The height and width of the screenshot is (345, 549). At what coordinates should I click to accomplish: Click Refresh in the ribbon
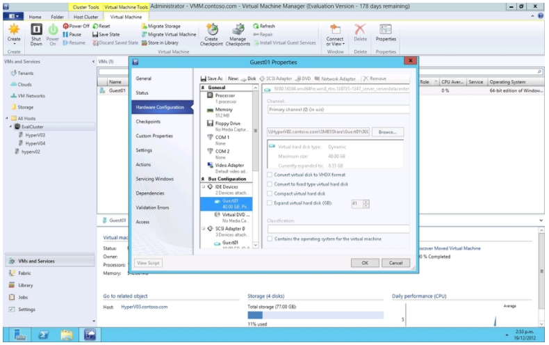pos(264,26)
